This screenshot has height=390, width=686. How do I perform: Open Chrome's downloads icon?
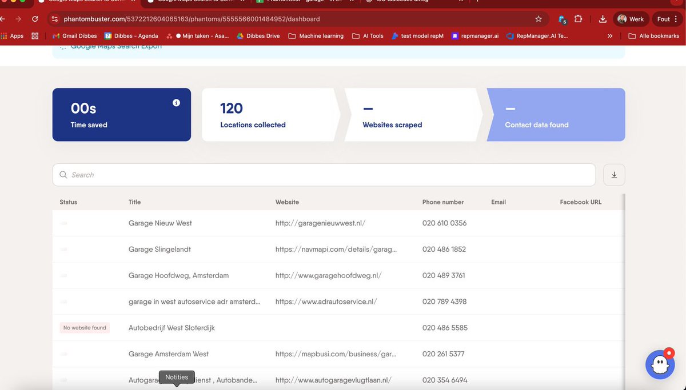(x=602, y=19)
